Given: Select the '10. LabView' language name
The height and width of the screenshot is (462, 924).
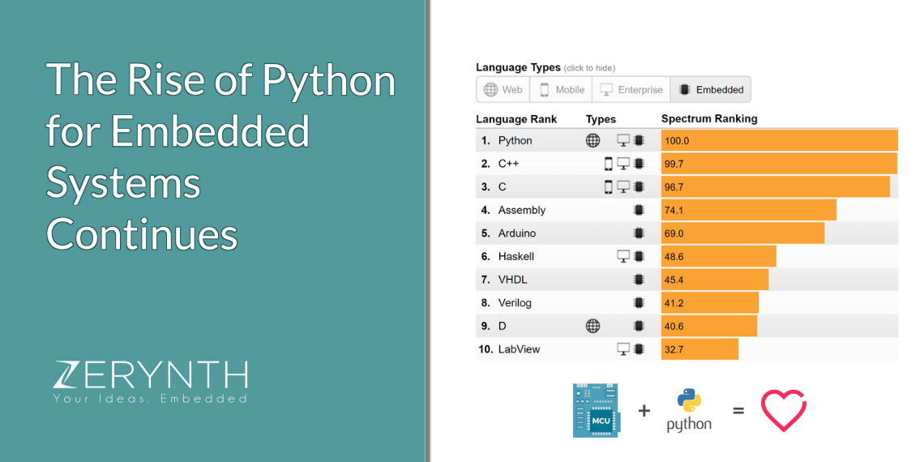Looking at the screenshot, I should (509, 349).
